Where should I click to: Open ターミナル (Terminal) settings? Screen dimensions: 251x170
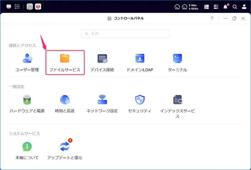pos(177,62)
